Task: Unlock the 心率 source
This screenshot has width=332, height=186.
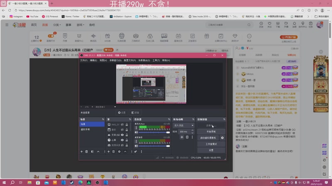Action: click(x=127, y=140)
